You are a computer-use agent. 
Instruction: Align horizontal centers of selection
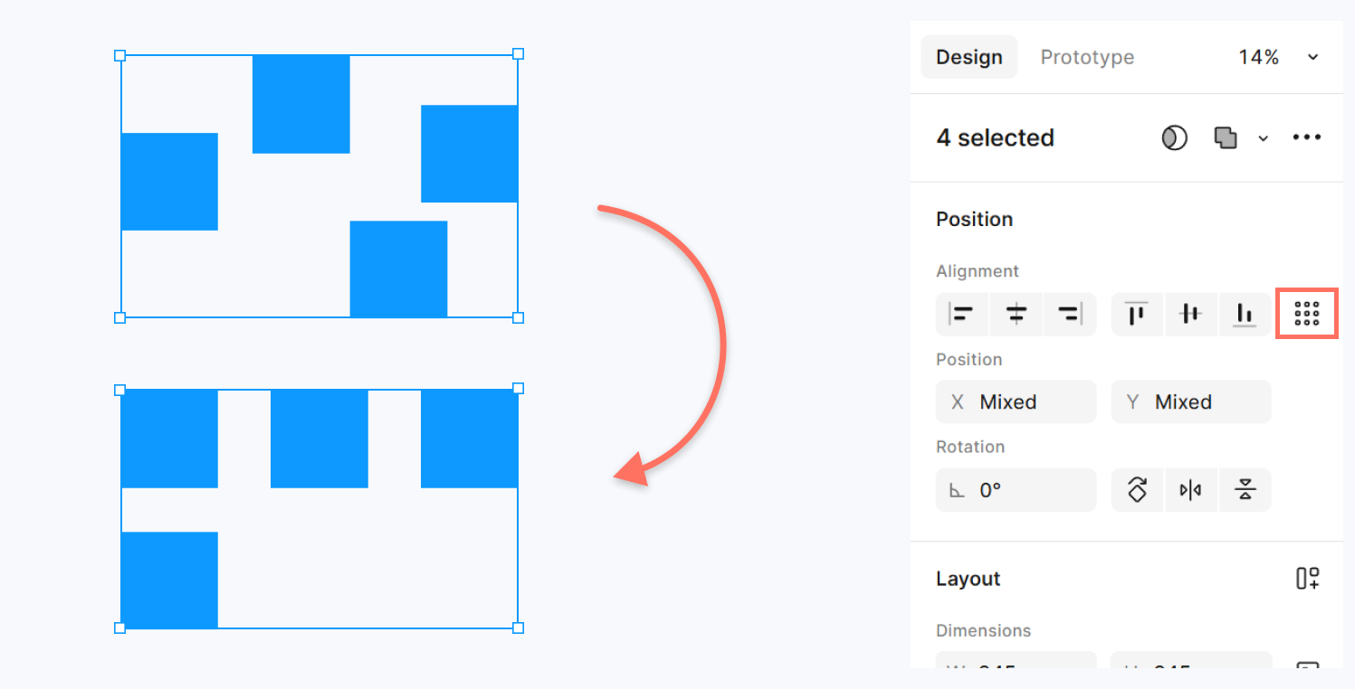[x=1016, y=315]
